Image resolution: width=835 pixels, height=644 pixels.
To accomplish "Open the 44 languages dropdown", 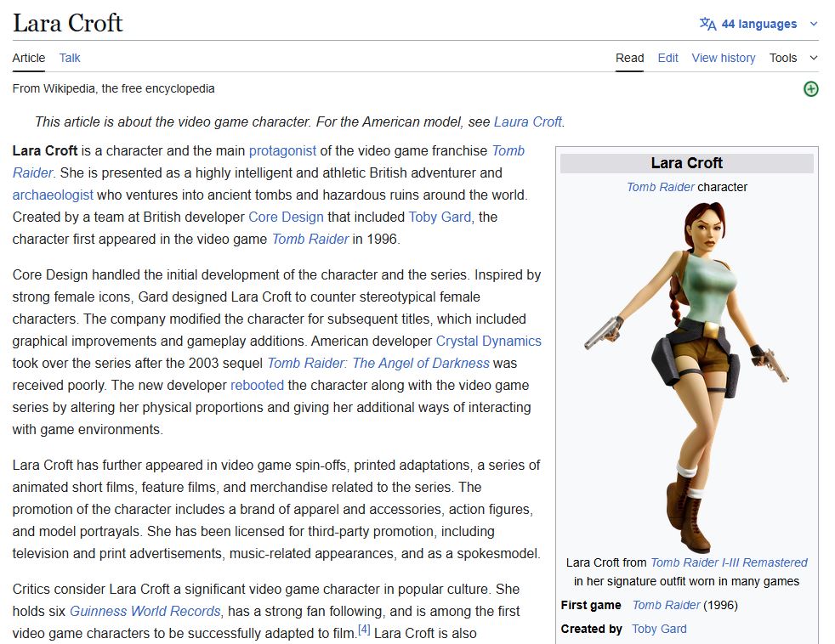I will click(x=758, y=24).
